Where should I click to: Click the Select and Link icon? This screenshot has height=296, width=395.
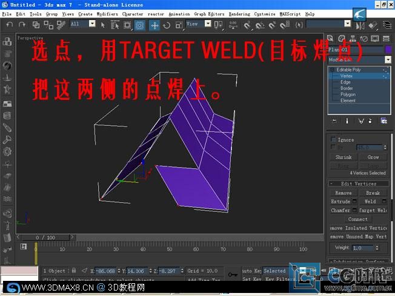point(36,25)
